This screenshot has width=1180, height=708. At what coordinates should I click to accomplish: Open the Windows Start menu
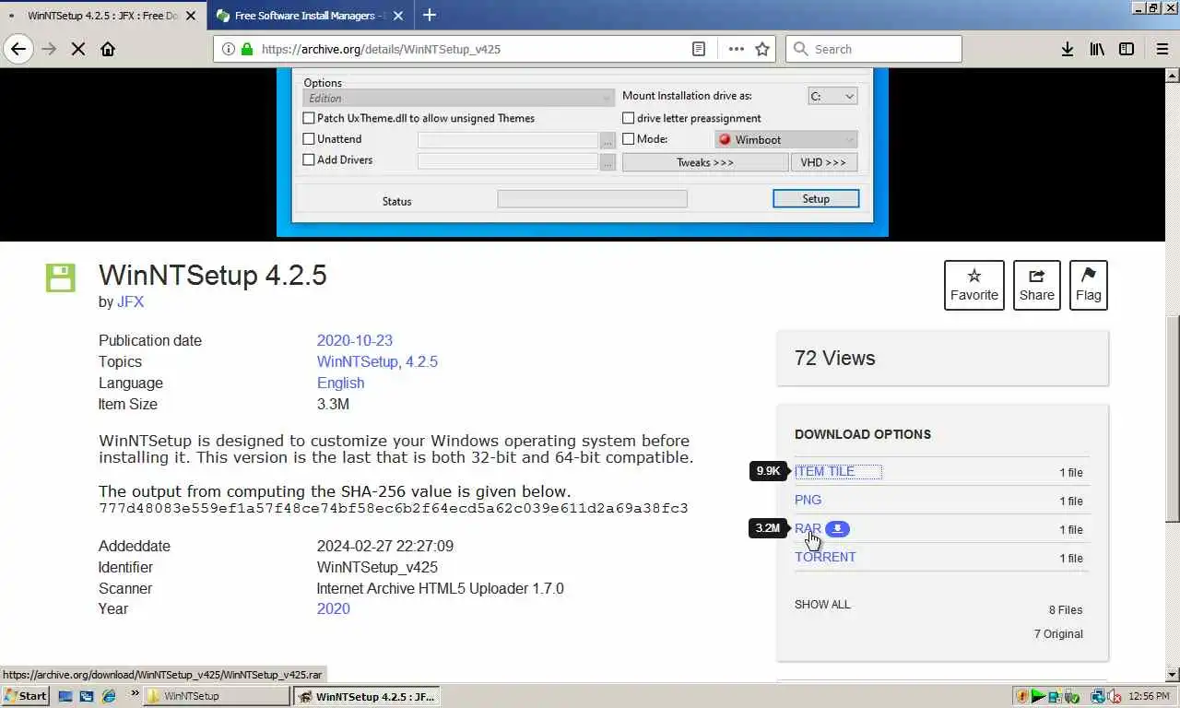coord(26,696)
